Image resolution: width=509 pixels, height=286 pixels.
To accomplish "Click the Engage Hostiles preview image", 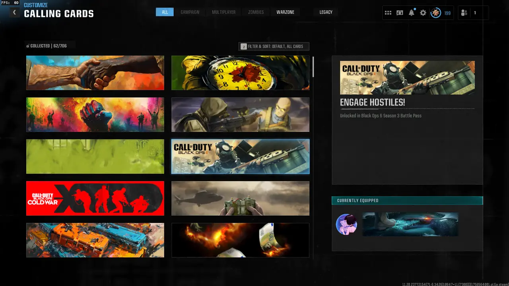I will tap(407, 77).
